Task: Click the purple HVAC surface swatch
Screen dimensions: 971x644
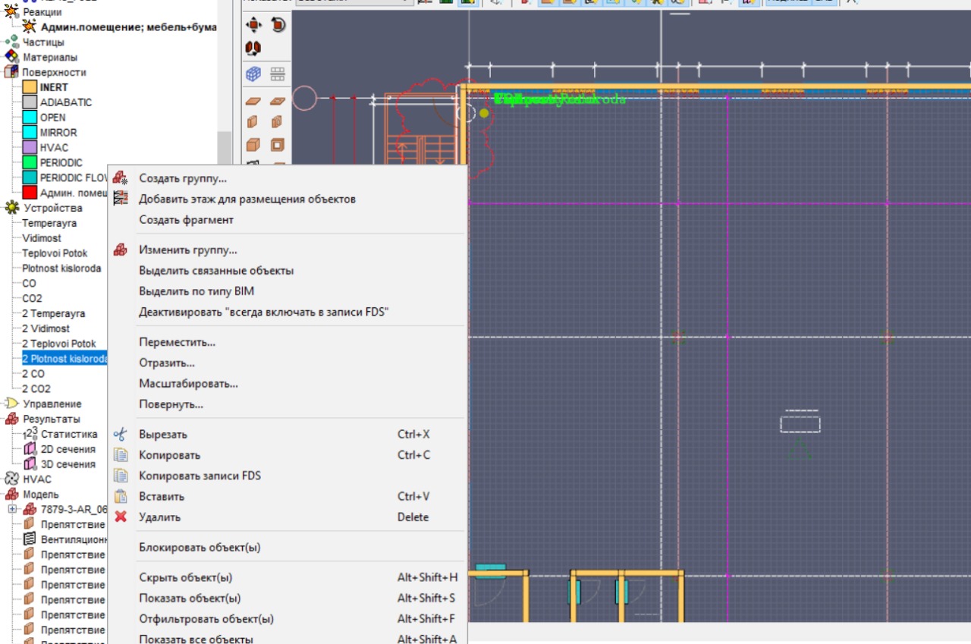Action: [30, 147]
